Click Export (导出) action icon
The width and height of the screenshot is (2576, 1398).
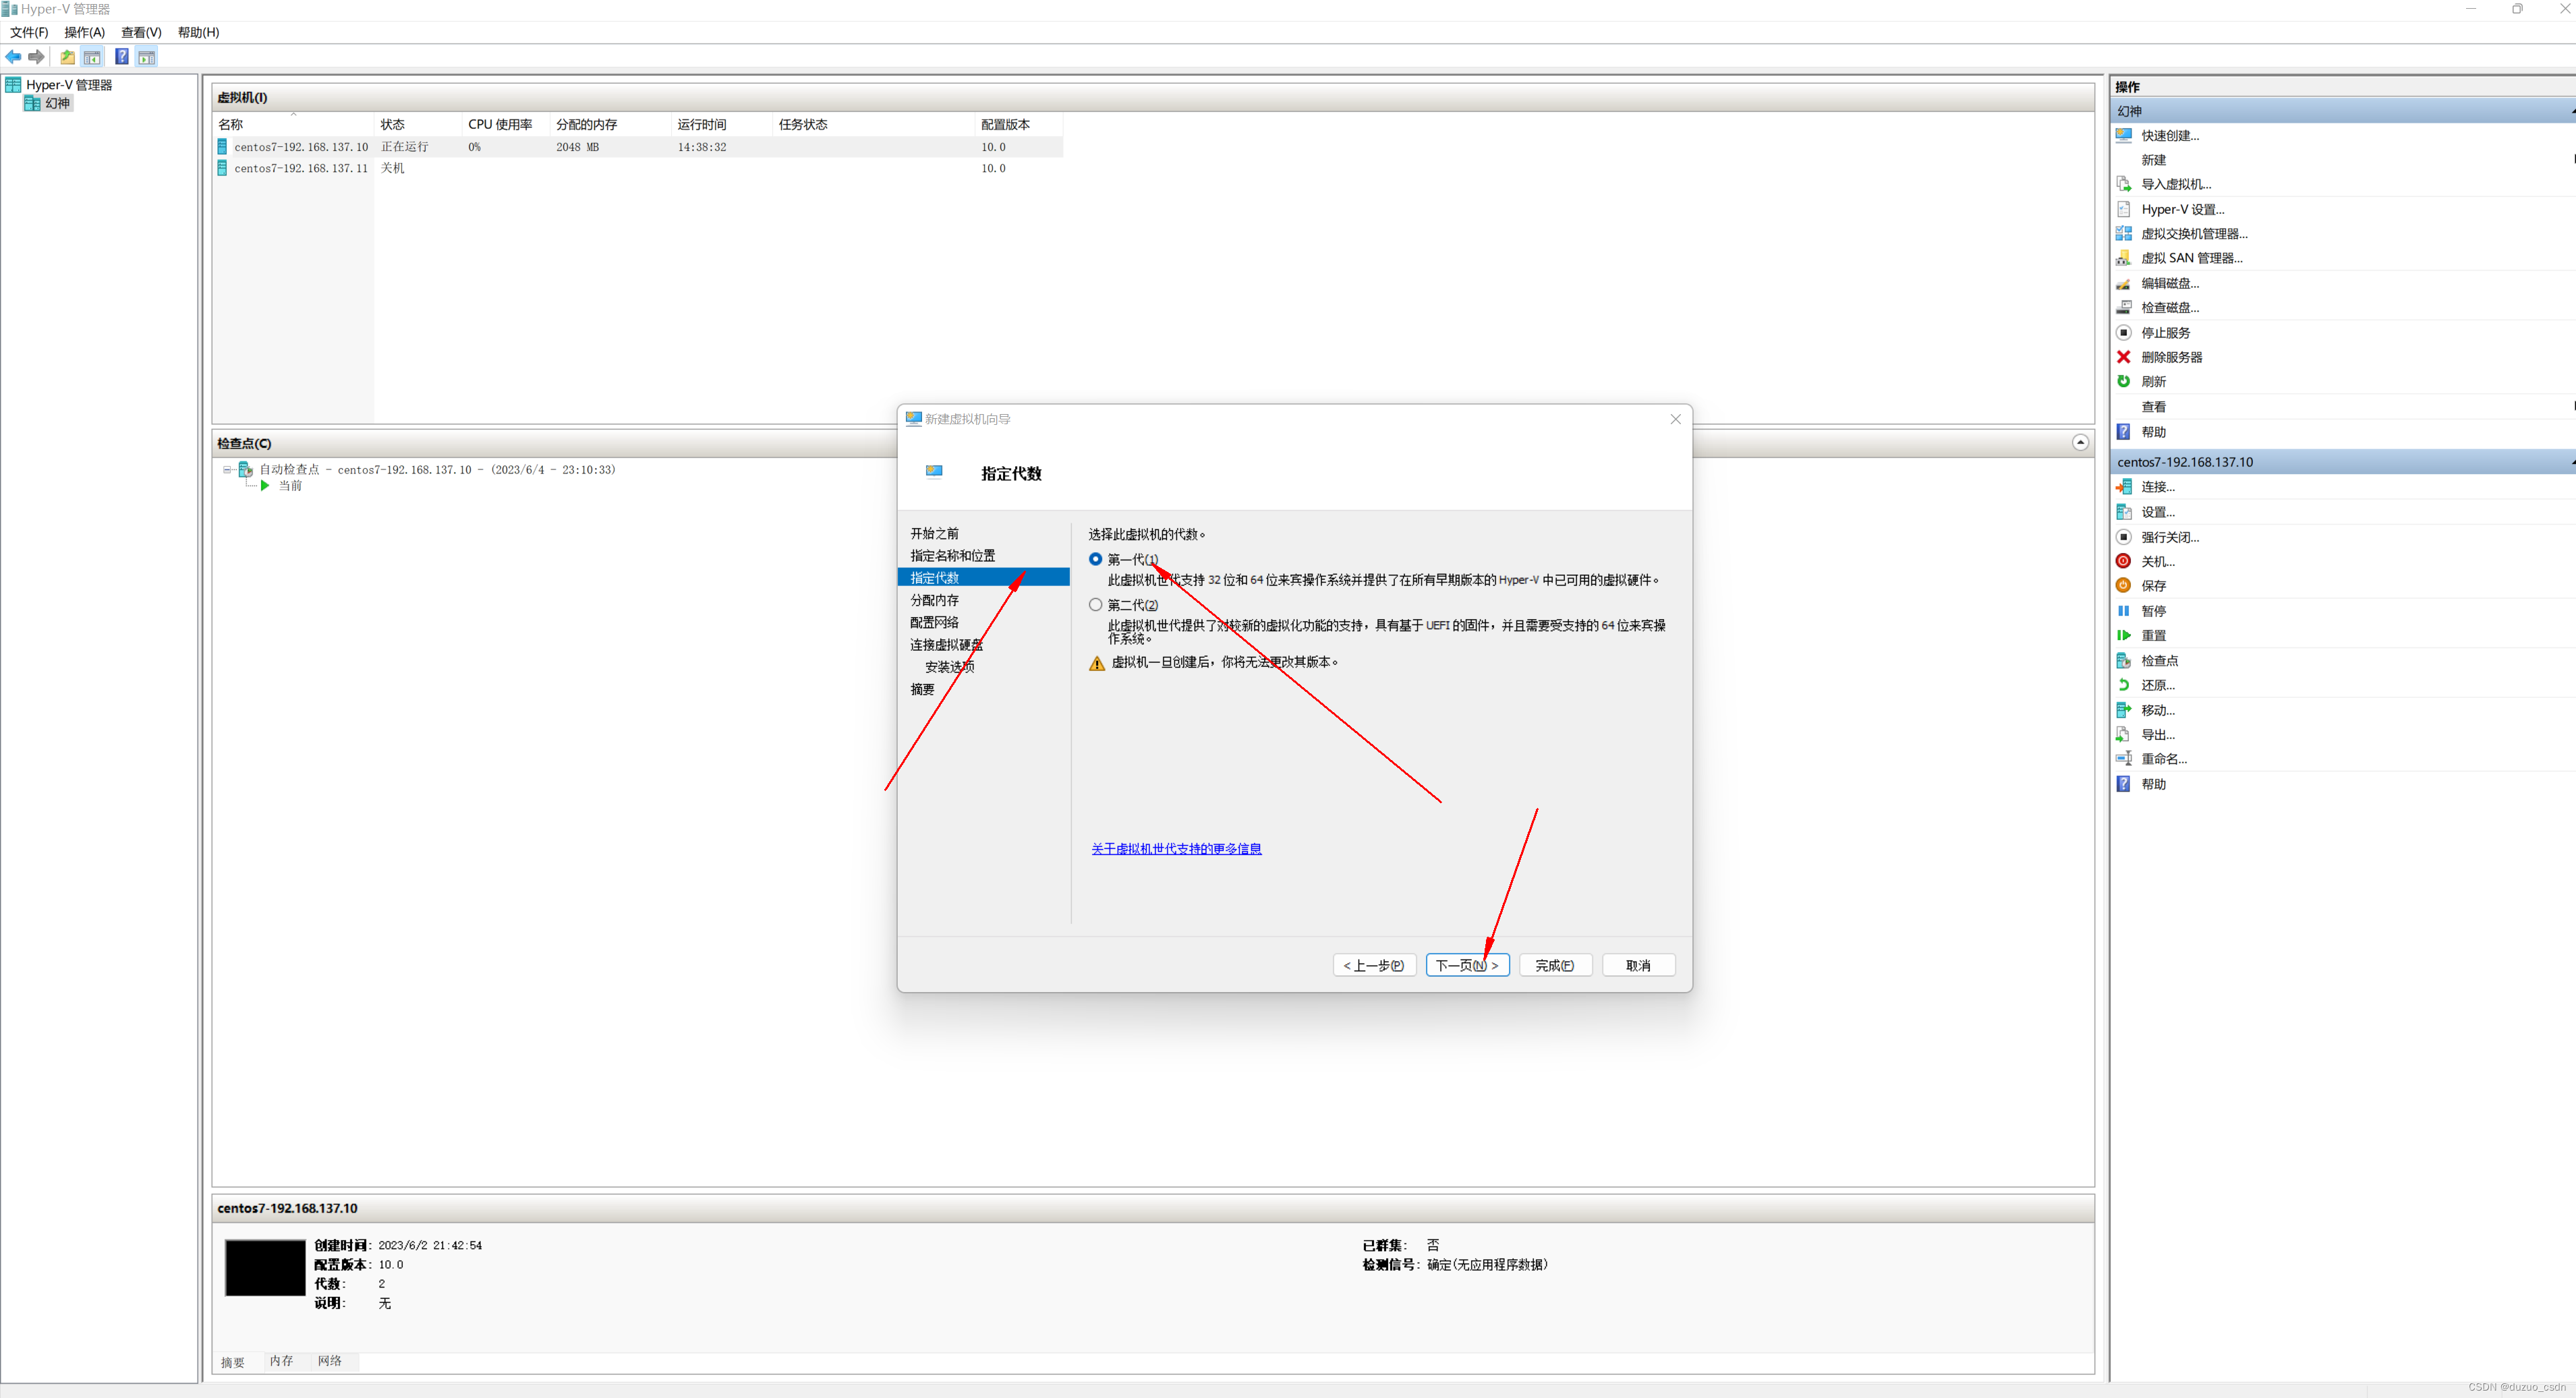tap(2124, 734)
